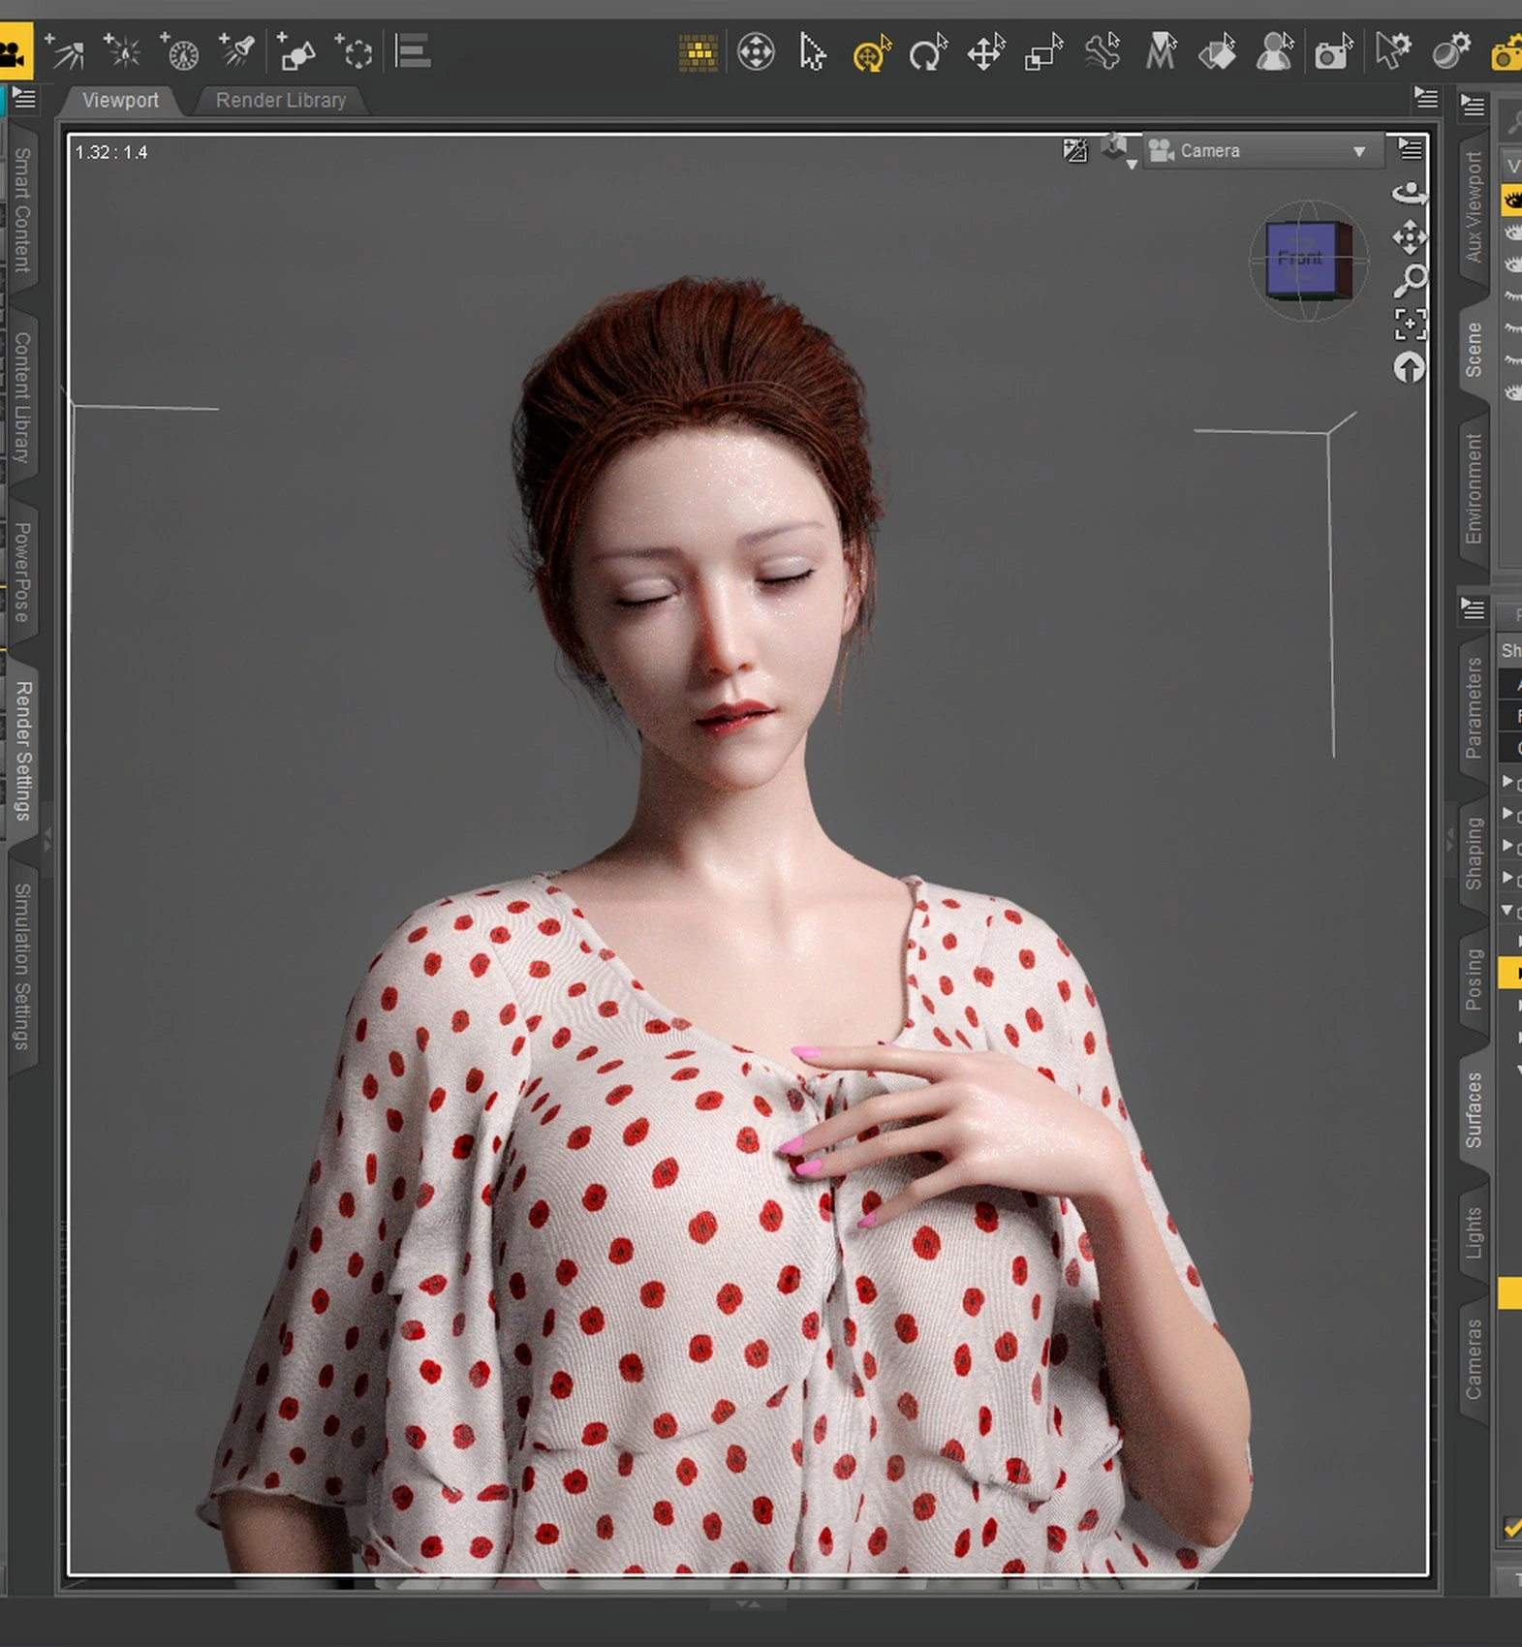Click the viewport Frame selection icon
1522x1647 pixels.
coord(1410,324)
